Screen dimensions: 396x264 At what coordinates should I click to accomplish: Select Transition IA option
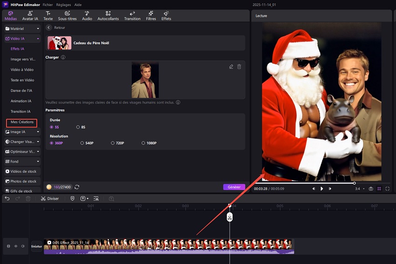(x=20, y=111)
